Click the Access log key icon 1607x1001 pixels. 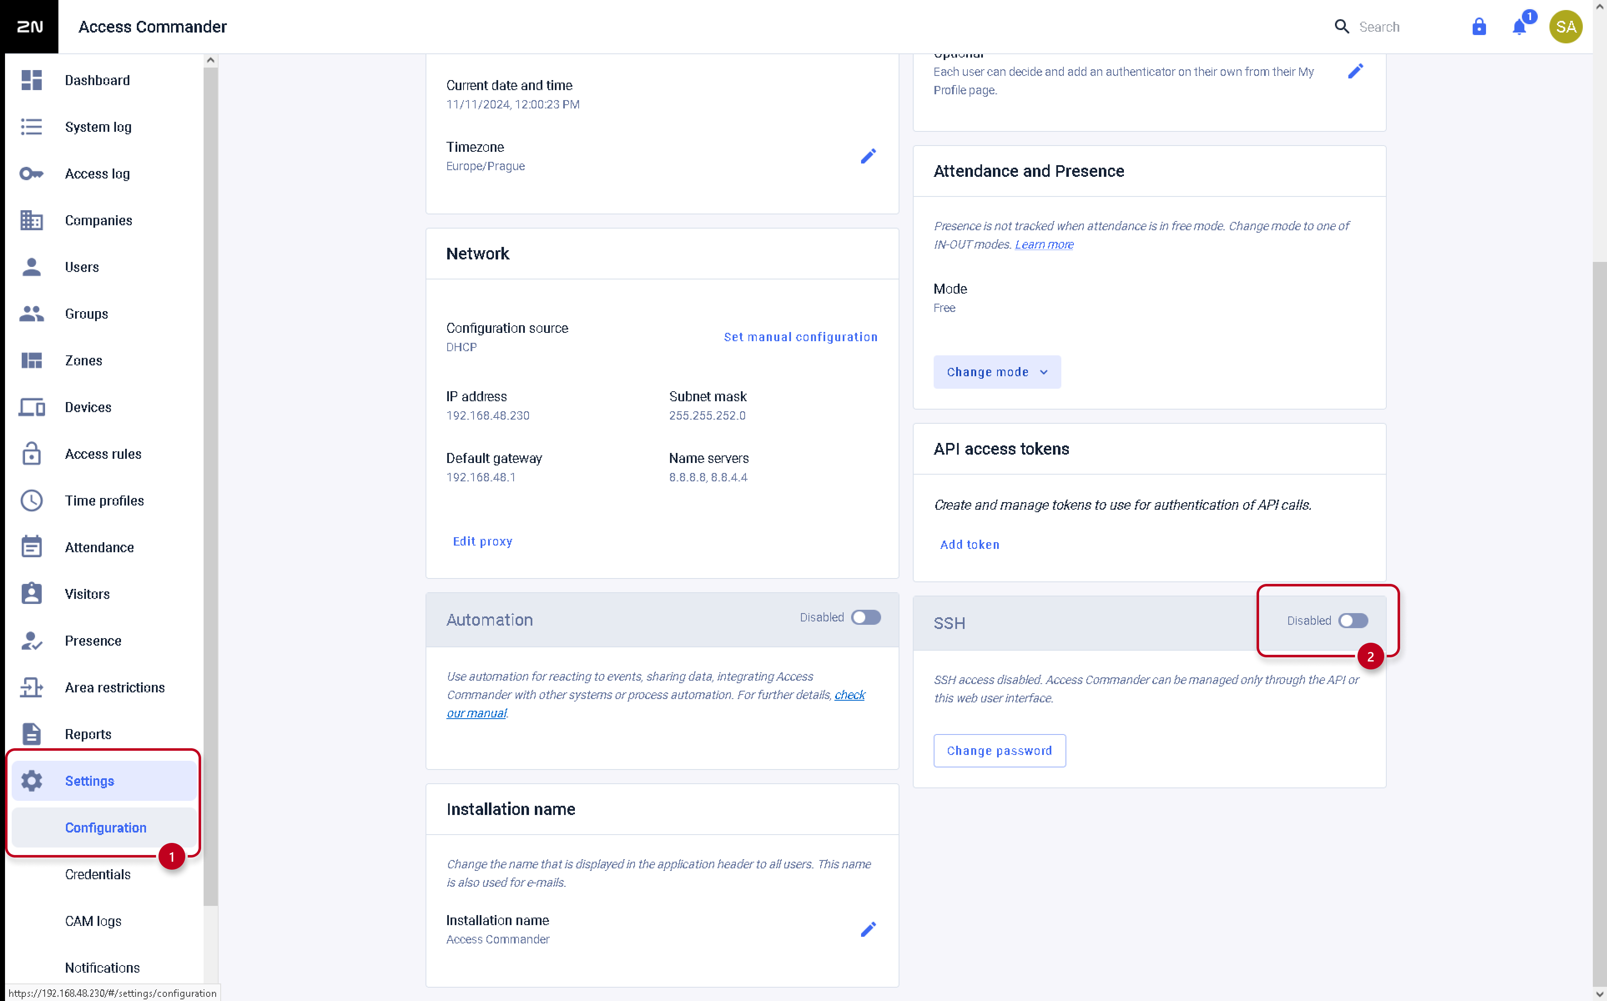click(31, 174)
